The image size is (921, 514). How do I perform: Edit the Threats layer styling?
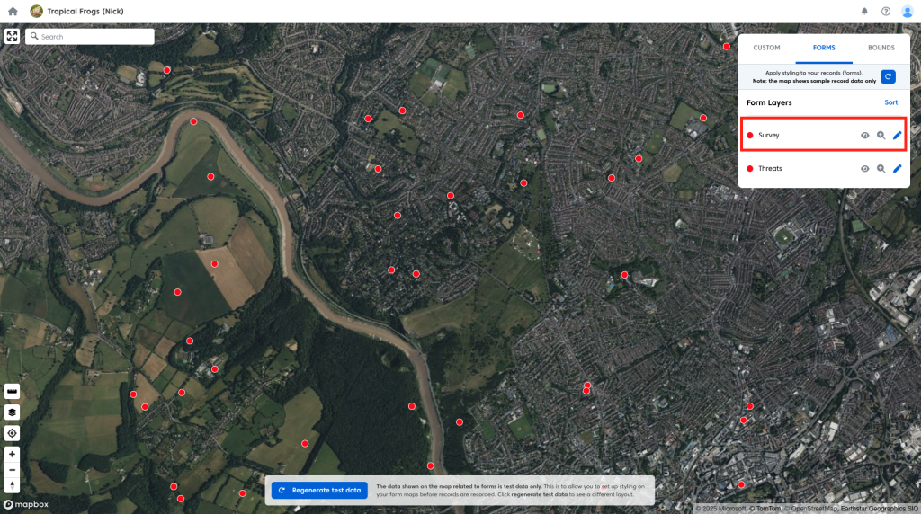(x=897, y=169)
